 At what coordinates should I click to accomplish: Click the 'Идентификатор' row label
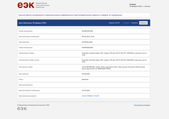tap(24, 42)
